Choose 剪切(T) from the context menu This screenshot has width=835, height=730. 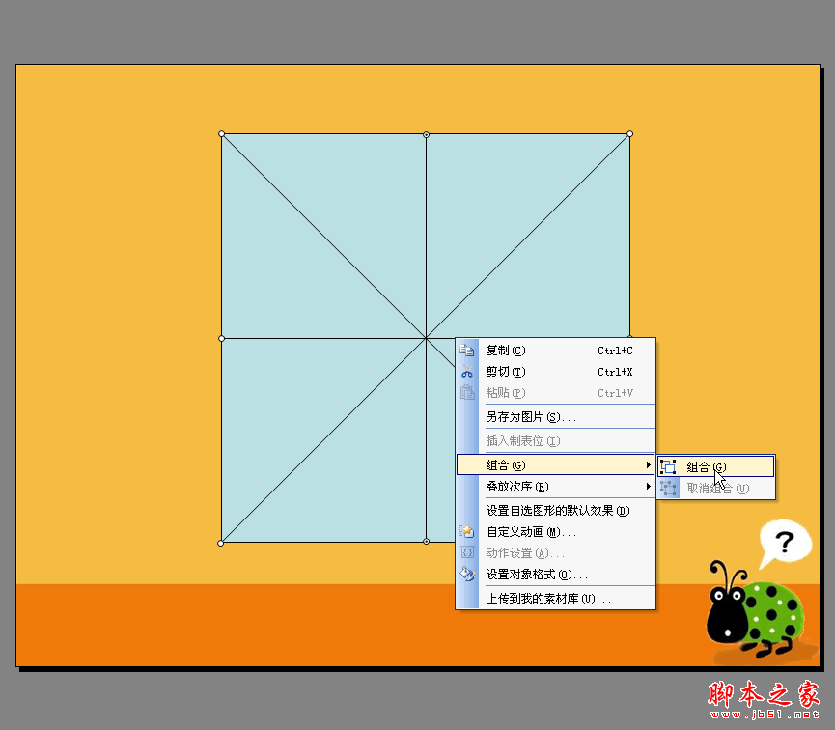556,372
